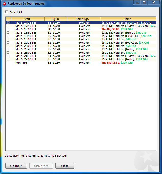The width and height of the screenshot is (162, 174).
Task: Check the box for Mar 5 17:45 EET tournament
Action: pyautogui.click(x=8, y=26)
